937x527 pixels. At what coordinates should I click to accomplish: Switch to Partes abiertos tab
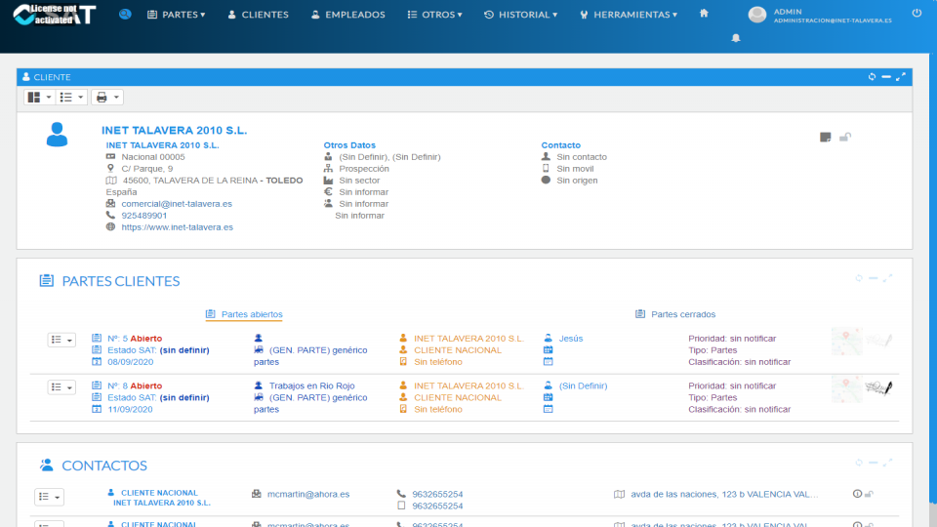tap(244, 314)
